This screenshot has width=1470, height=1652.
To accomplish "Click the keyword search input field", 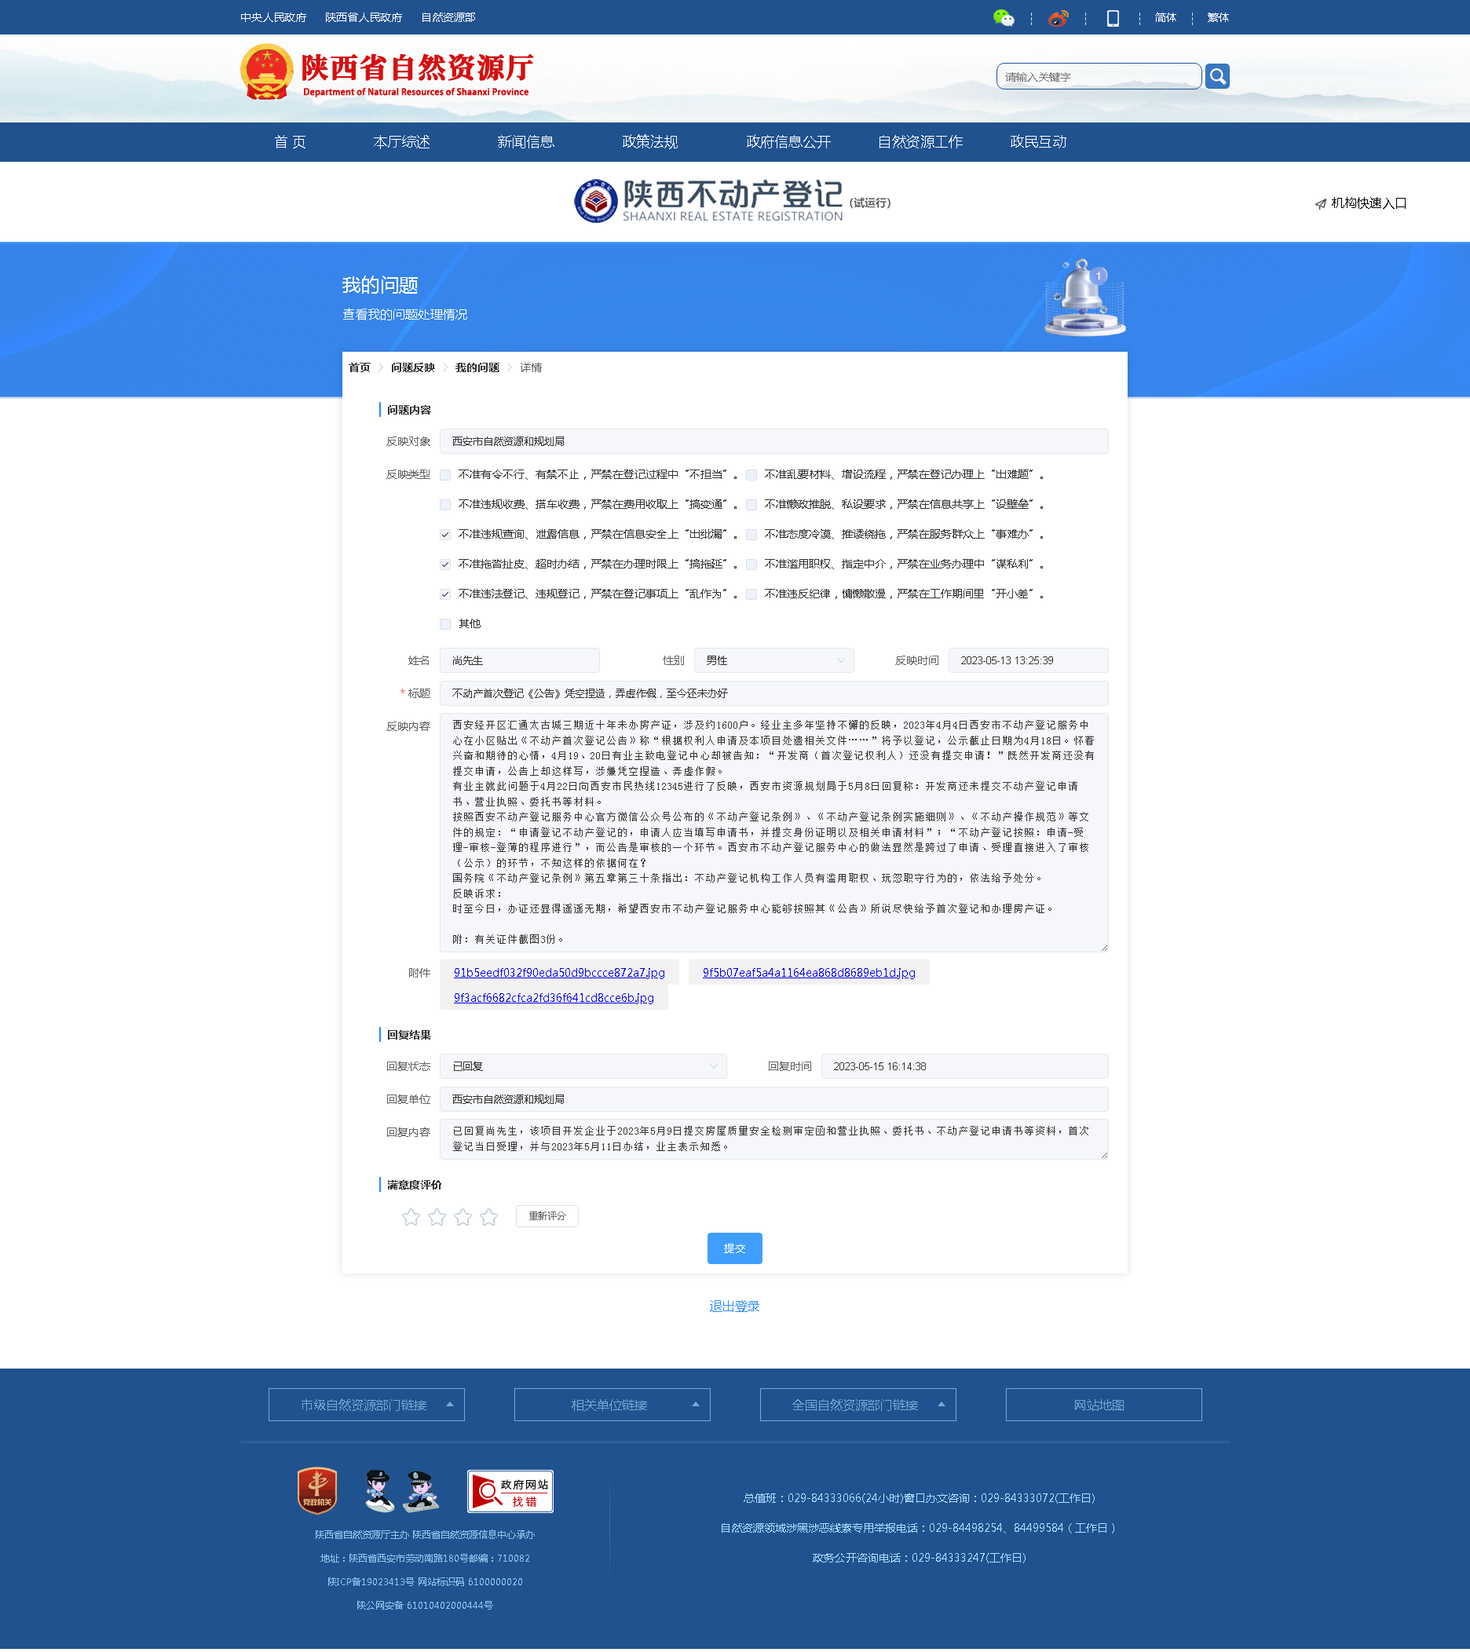I will [1098, 77].
